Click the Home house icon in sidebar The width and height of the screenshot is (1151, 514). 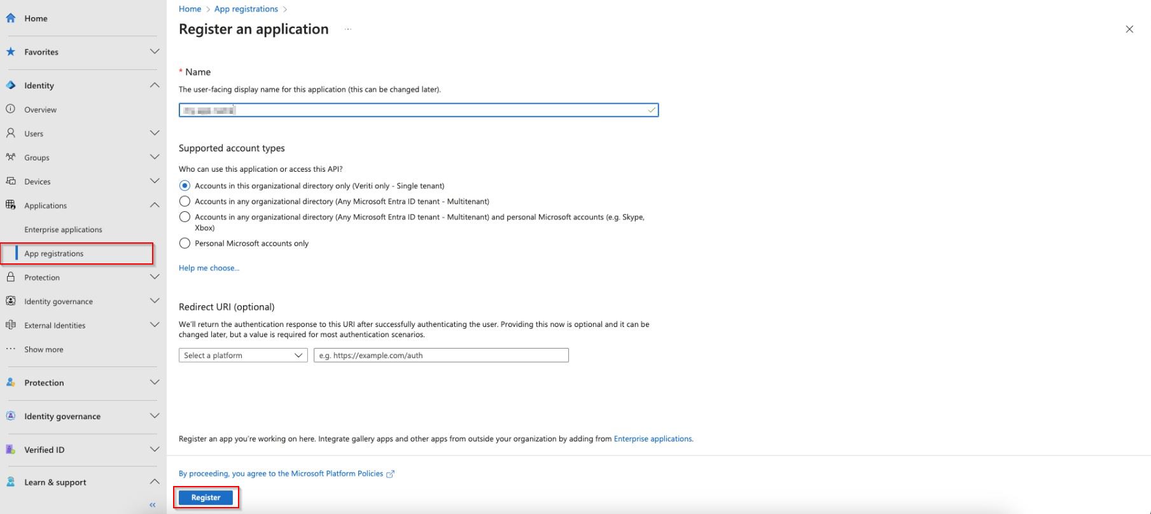(11, 18)
